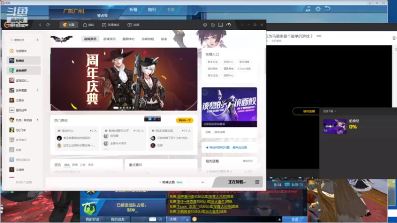The height and width of the screenshot is (223, 397).
Task: Click the 周年庆典 anniversary banner
Action: (x=124, y=79)
